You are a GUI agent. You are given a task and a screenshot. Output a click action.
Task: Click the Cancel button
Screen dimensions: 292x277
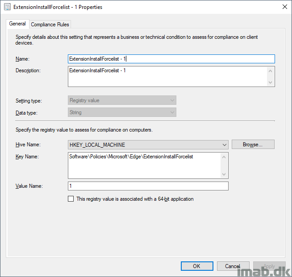click(233, 266)
